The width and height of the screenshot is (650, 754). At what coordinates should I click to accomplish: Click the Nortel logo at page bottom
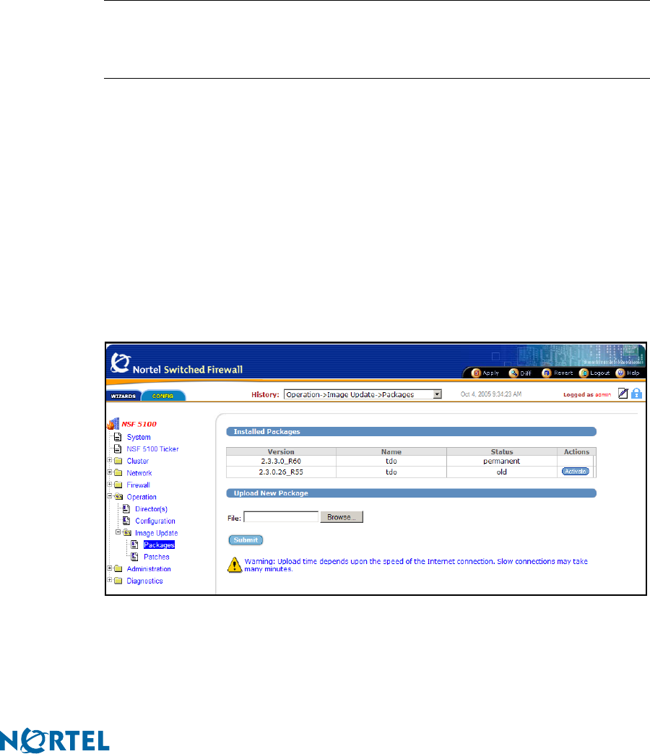54,741
